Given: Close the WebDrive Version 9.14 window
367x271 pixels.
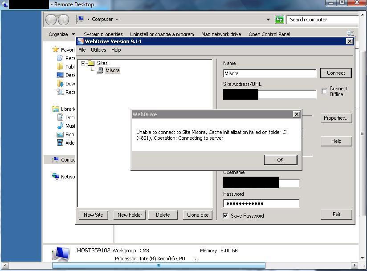Looking at the screenshot, I should pos(350,41).
